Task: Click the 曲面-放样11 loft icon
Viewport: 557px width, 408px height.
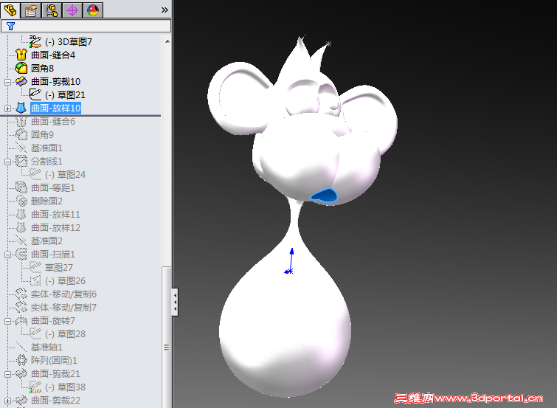Action: coord(21,214)
